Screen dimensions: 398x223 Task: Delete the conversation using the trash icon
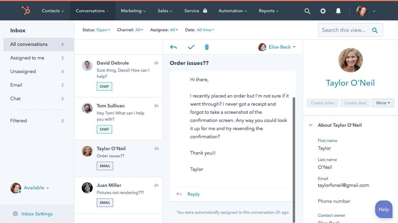click(206, 47)
